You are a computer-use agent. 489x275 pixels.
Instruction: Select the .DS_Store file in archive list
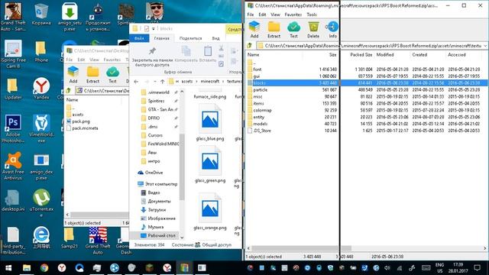[262, 131]
